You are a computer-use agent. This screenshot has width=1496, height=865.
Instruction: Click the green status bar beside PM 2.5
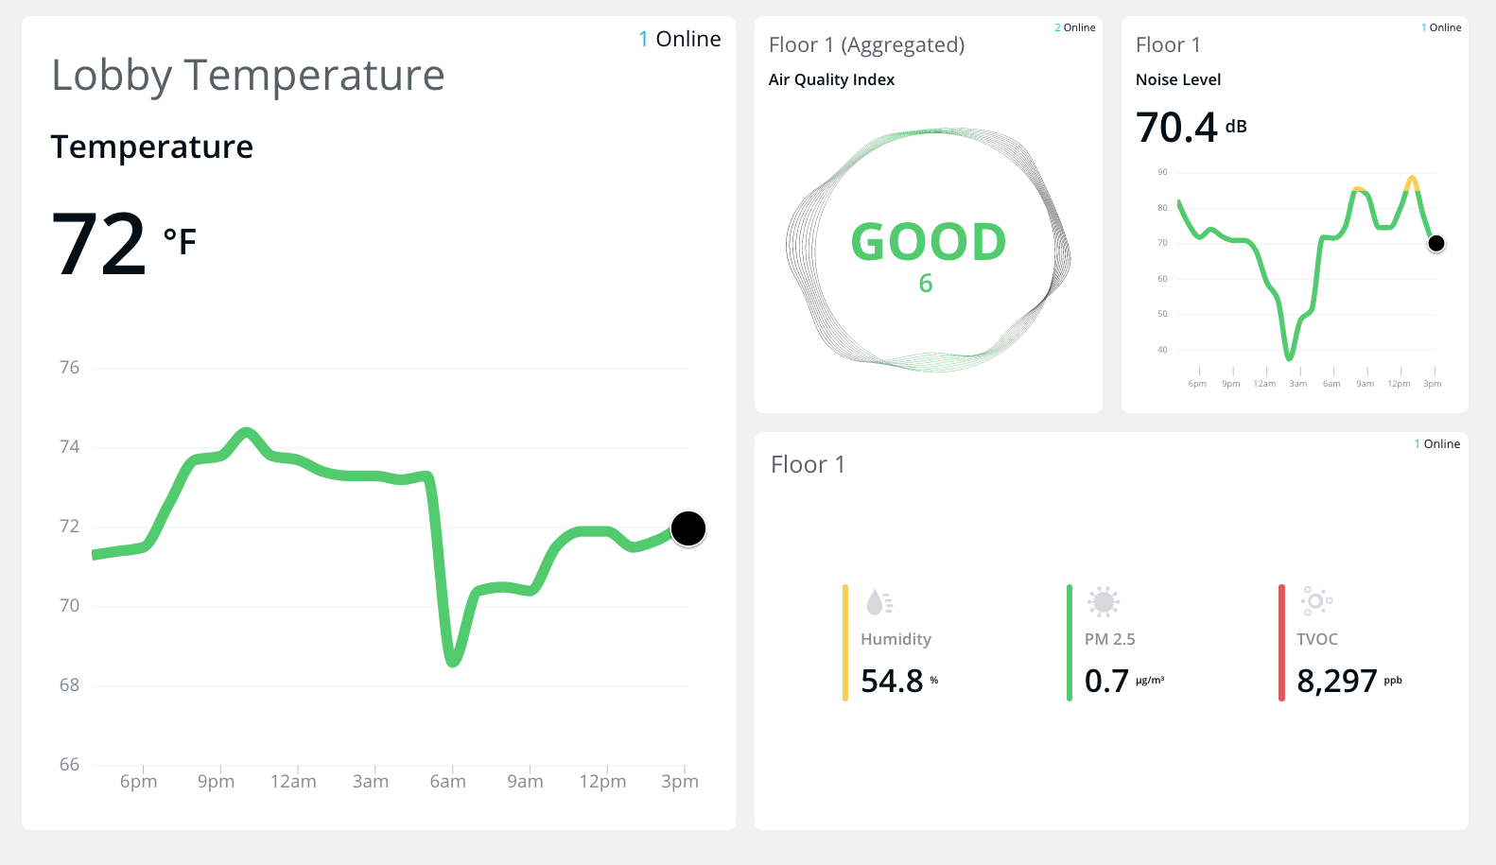pos(1070,643)
